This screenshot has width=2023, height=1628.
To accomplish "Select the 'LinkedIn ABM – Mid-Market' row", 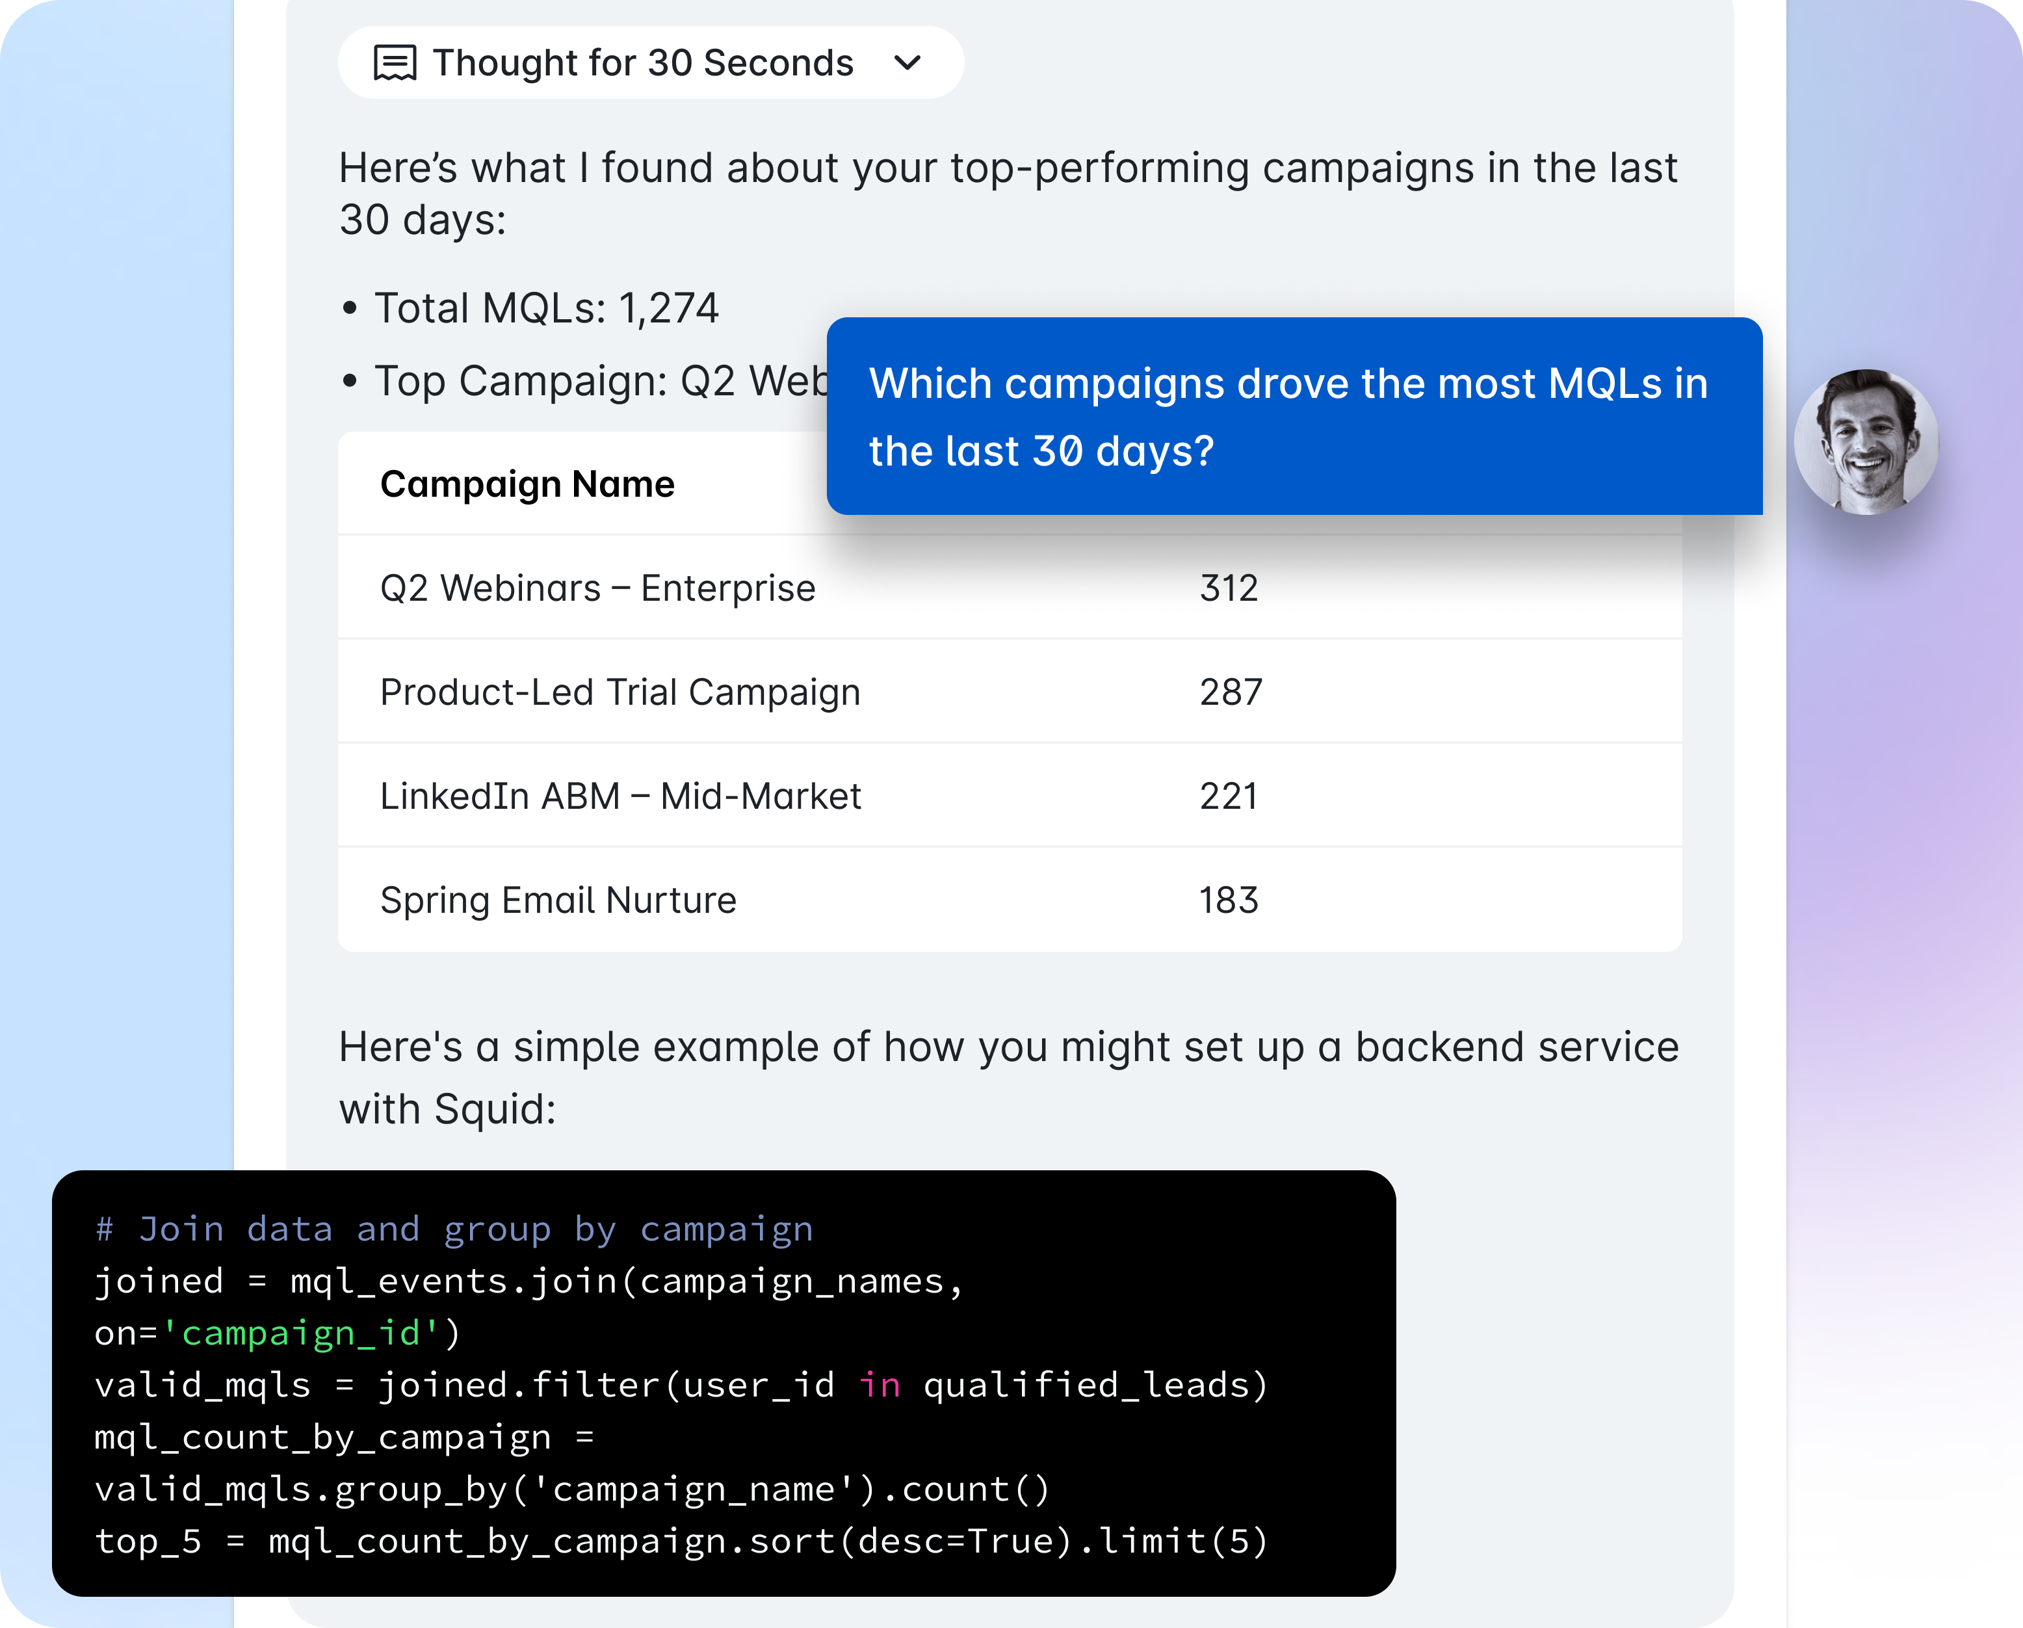I will pos(620,796).
